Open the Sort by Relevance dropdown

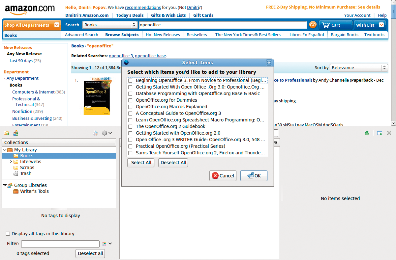tap(359, 67)
